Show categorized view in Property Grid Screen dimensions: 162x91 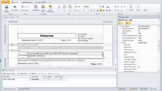click(x=119, y=23)
